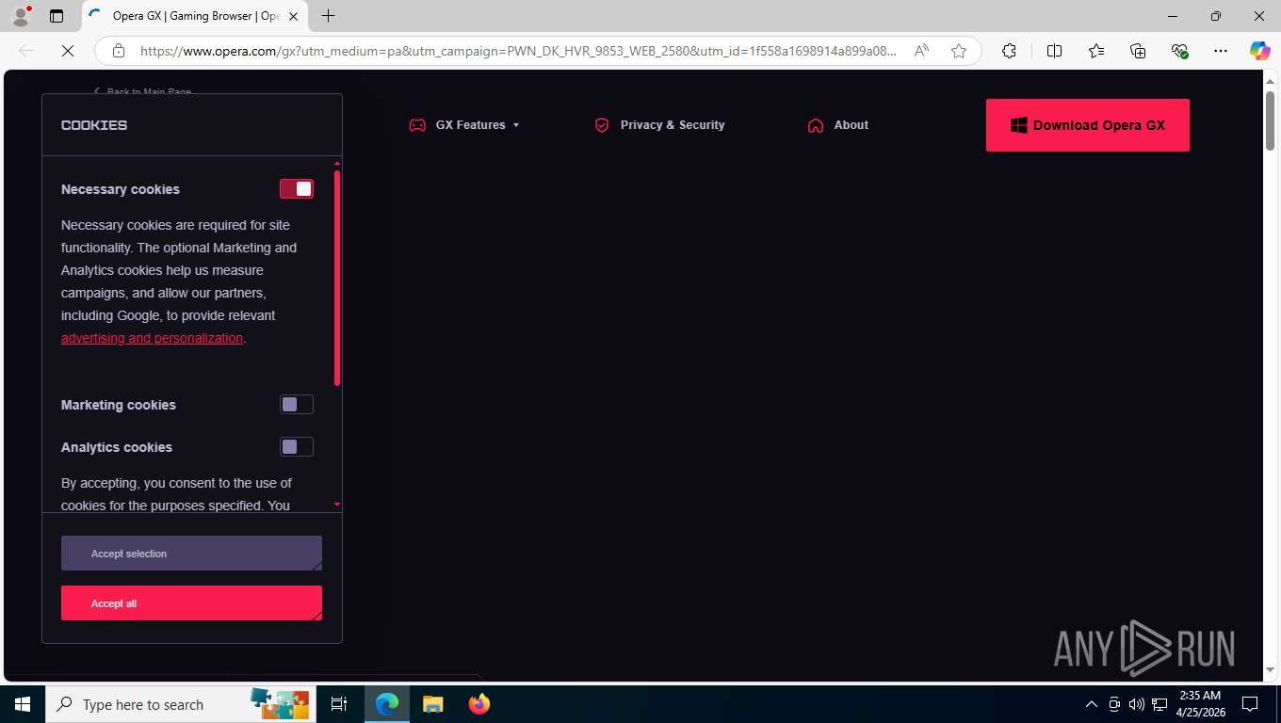Open the Extensions puzzle icon
The width and height of the screenshot is (1281, 723).
(1009, 51)
